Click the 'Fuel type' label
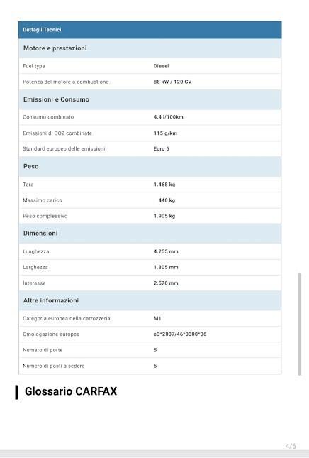Image resolution: width=309 pixels, height=458 pixels. [x=34, y=66]
